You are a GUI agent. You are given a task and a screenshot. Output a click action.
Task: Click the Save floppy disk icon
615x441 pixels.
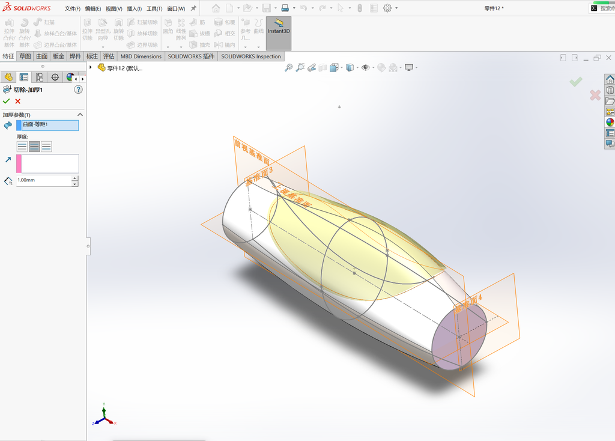point(266,8)
